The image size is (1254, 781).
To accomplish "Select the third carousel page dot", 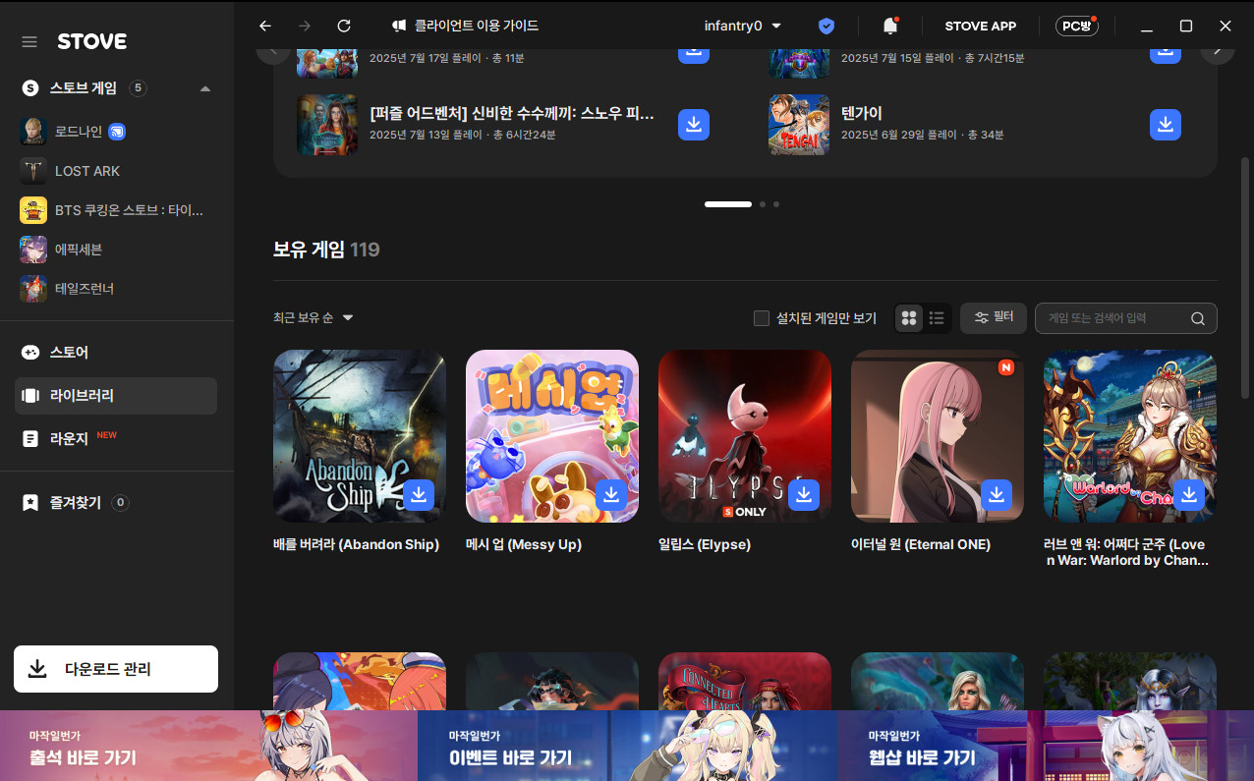I will coord(776,204).
